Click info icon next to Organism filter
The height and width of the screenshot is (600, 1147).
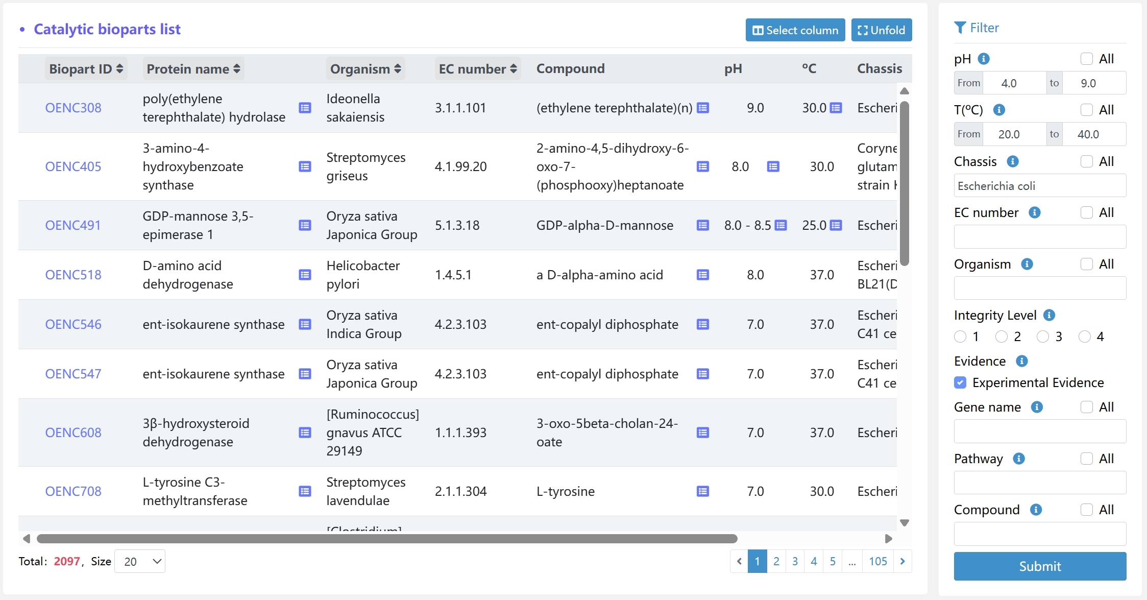coord(1027,264)
